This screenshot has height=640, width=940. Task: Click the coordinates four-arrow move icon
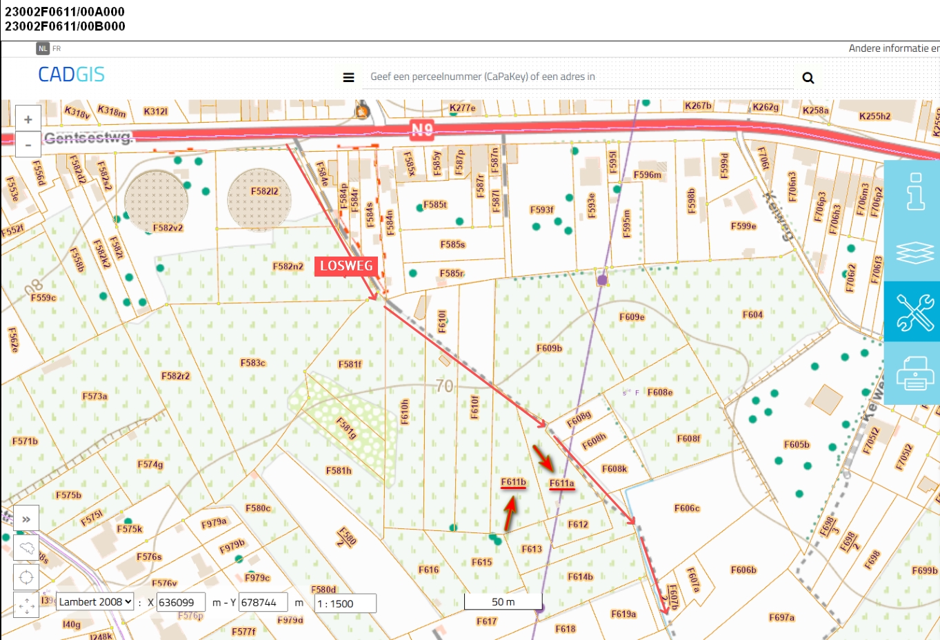[x=26, y=606]
